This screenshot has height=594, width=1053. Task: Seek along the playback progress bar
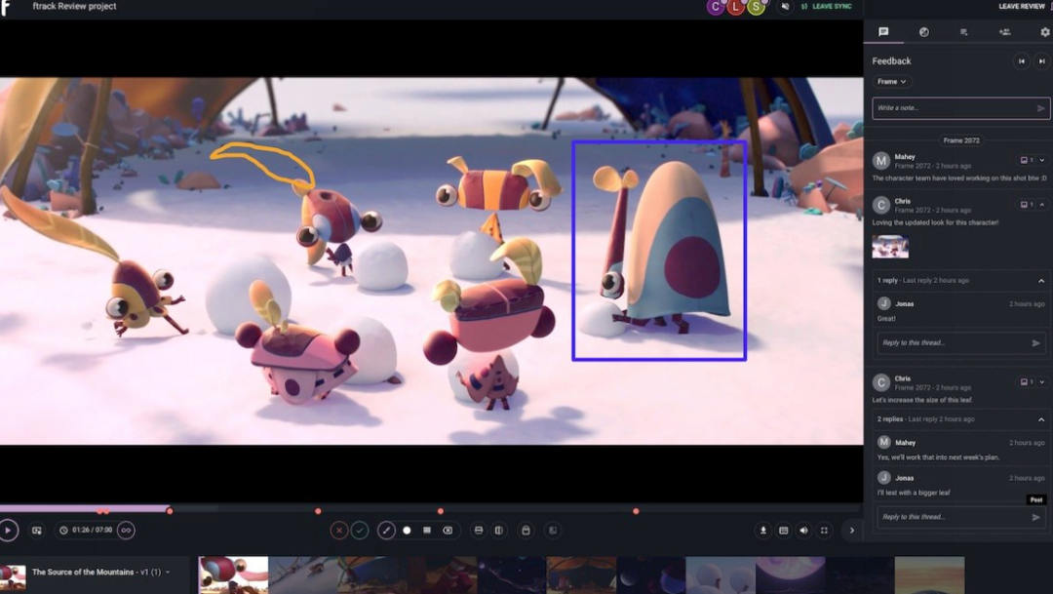[431, 509]
